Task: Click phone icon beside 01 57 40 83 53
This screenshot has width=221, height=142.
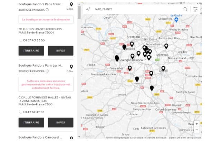Action: (x=20, y=40)
